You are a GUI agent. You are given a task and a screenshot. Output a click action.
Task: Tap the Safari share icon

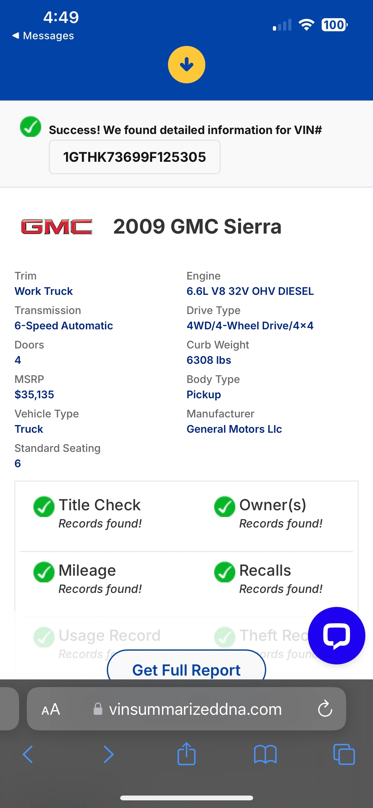186,754
